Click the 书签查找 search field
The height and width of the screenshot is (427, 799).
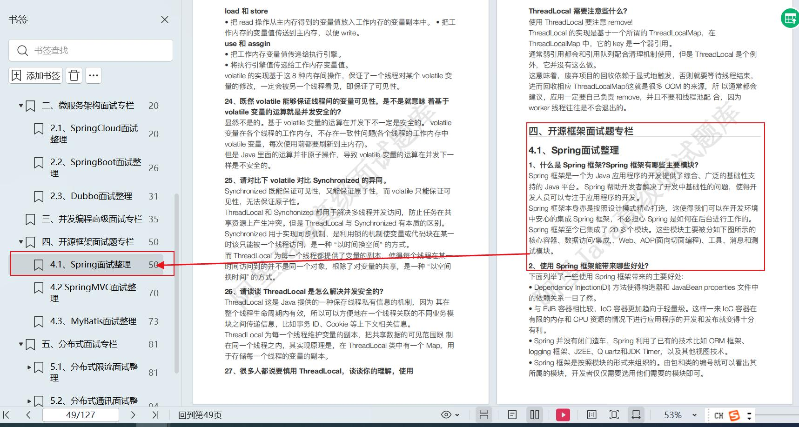point(91,50)
